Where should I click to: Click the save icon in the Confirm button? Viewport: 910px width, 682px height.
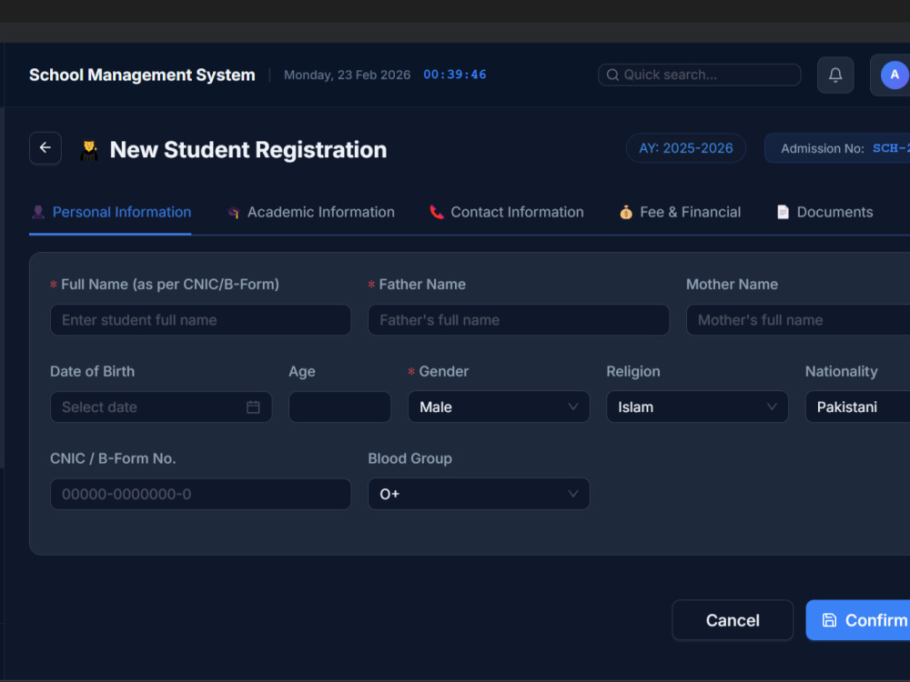[x=829, y=620]
